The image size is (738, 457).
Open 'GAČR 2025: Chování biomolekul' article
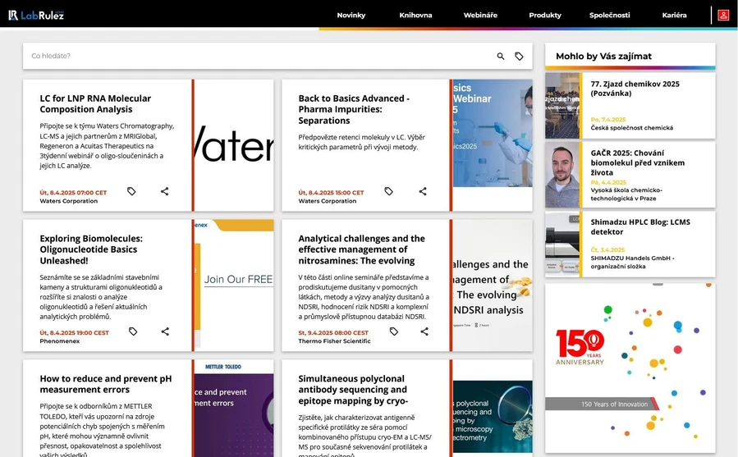click(637, 162)
